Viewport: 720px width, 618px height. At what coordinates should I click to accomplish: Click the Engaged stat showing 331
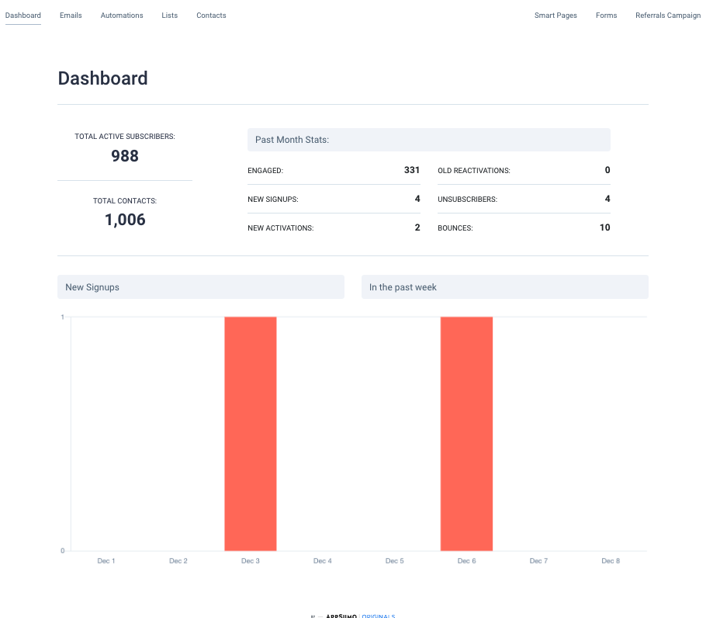[x=411, y=170]
